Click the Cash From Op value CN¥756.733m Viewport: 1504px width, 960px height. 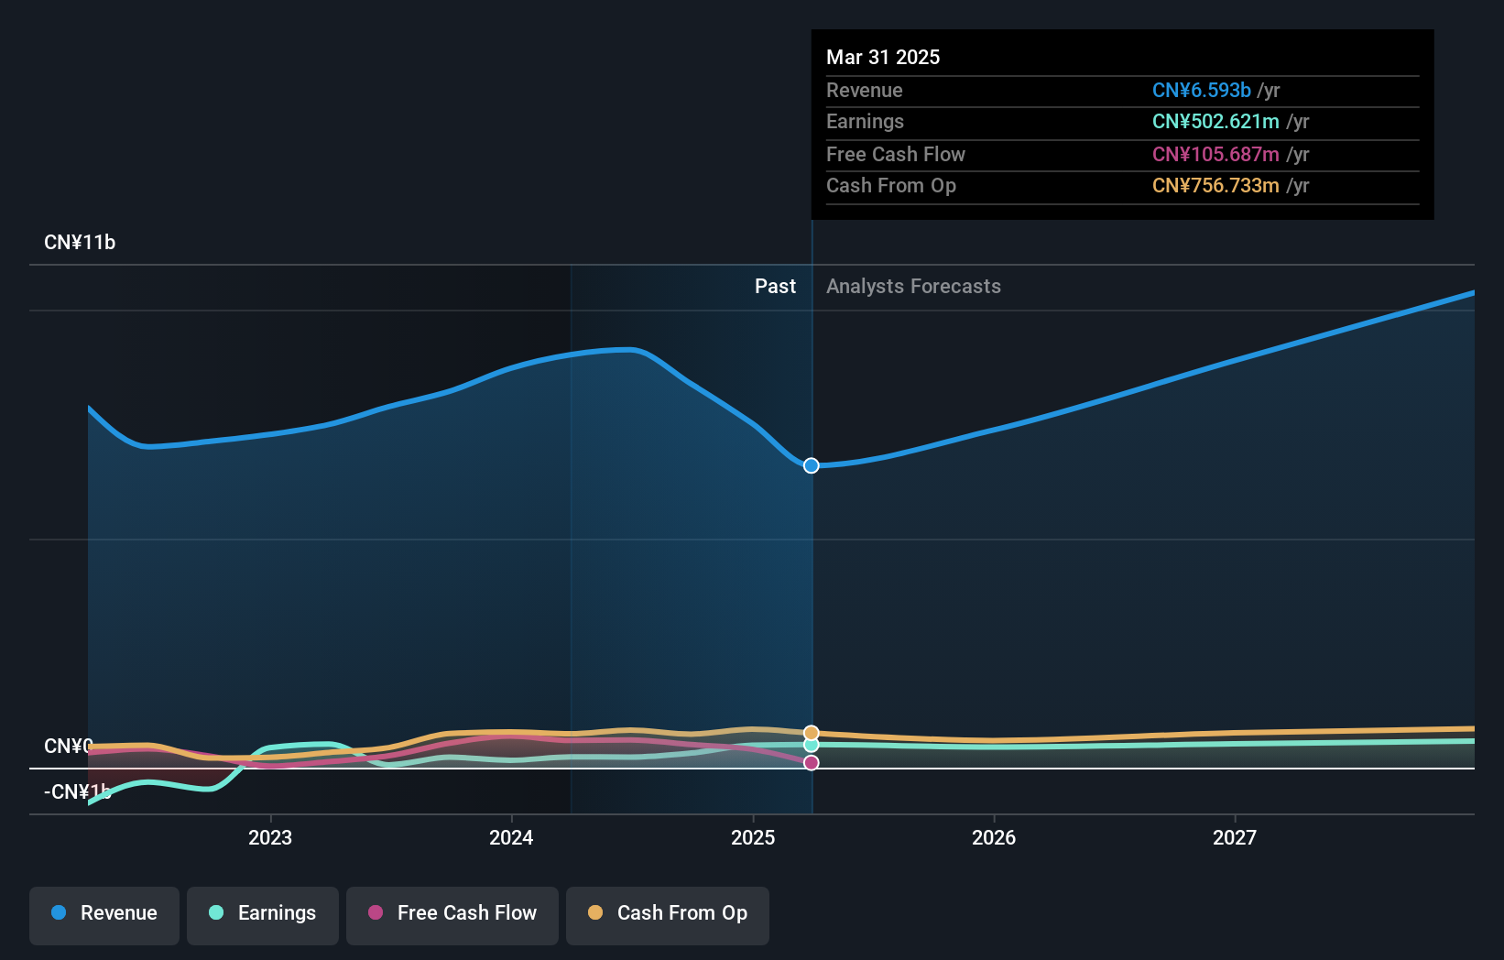pyautogui.click(x=1215, y=185)
